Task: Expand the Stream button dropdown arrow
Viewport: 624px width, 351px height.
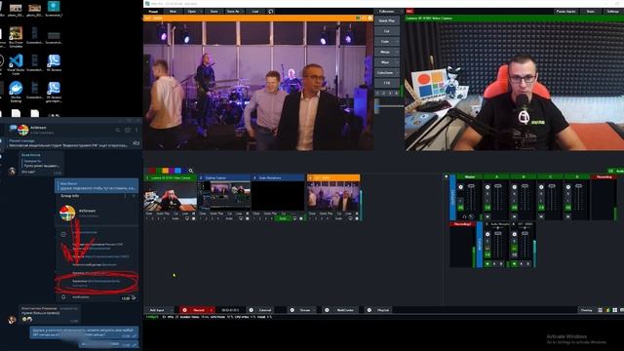Action: point(314,310)
